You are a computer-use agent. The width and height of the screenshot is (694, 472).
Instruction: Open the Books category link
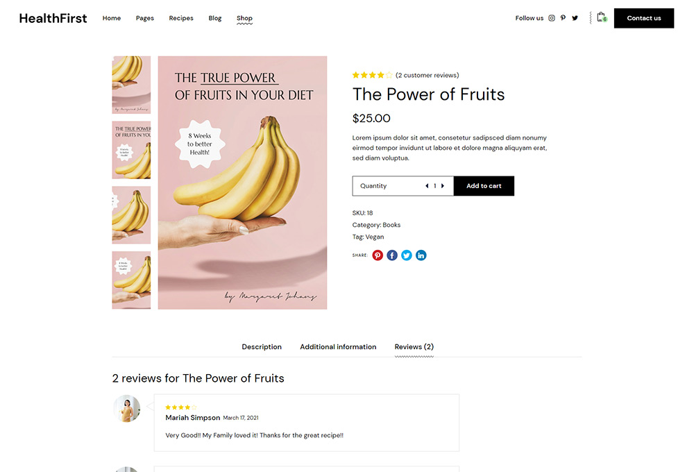(x=391, y=225)
